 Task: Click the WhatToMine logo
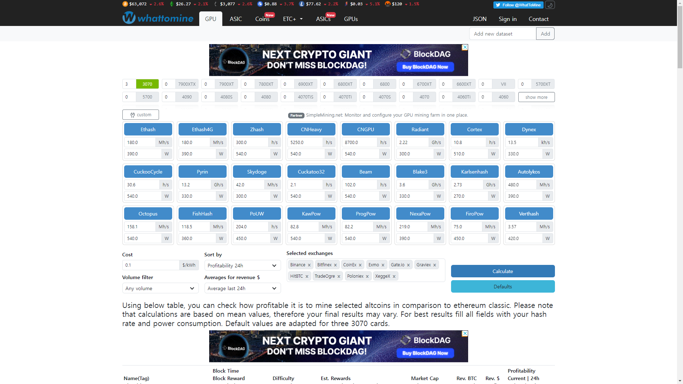point(158,18)
